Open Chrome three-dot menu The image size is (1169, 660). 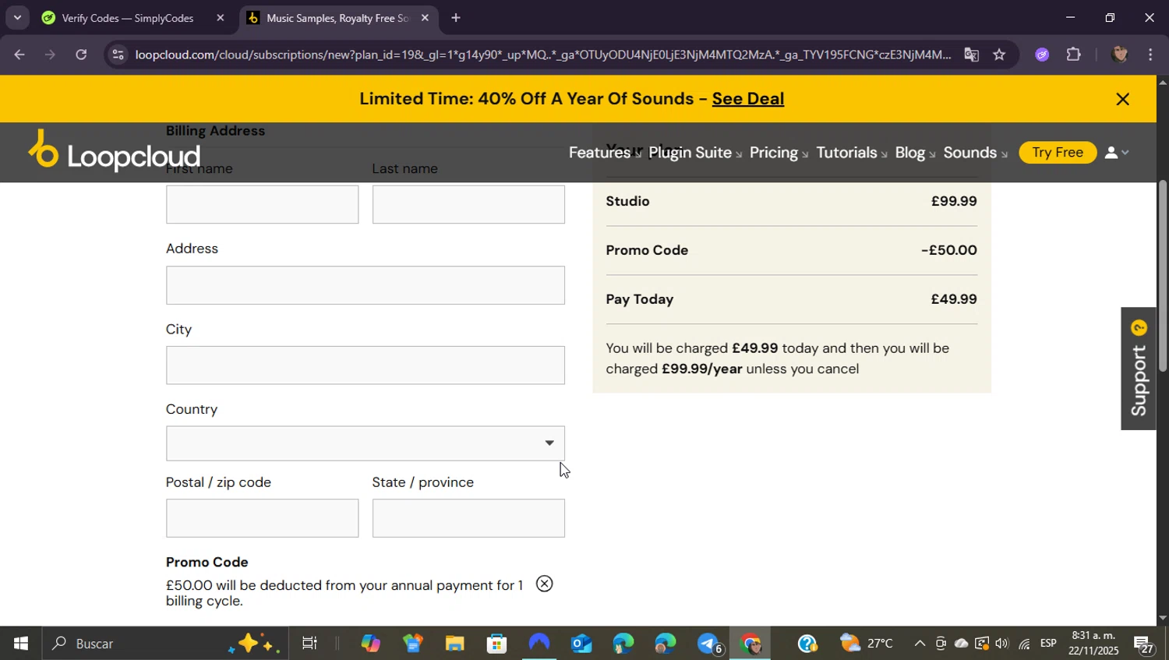point(1151,55)
